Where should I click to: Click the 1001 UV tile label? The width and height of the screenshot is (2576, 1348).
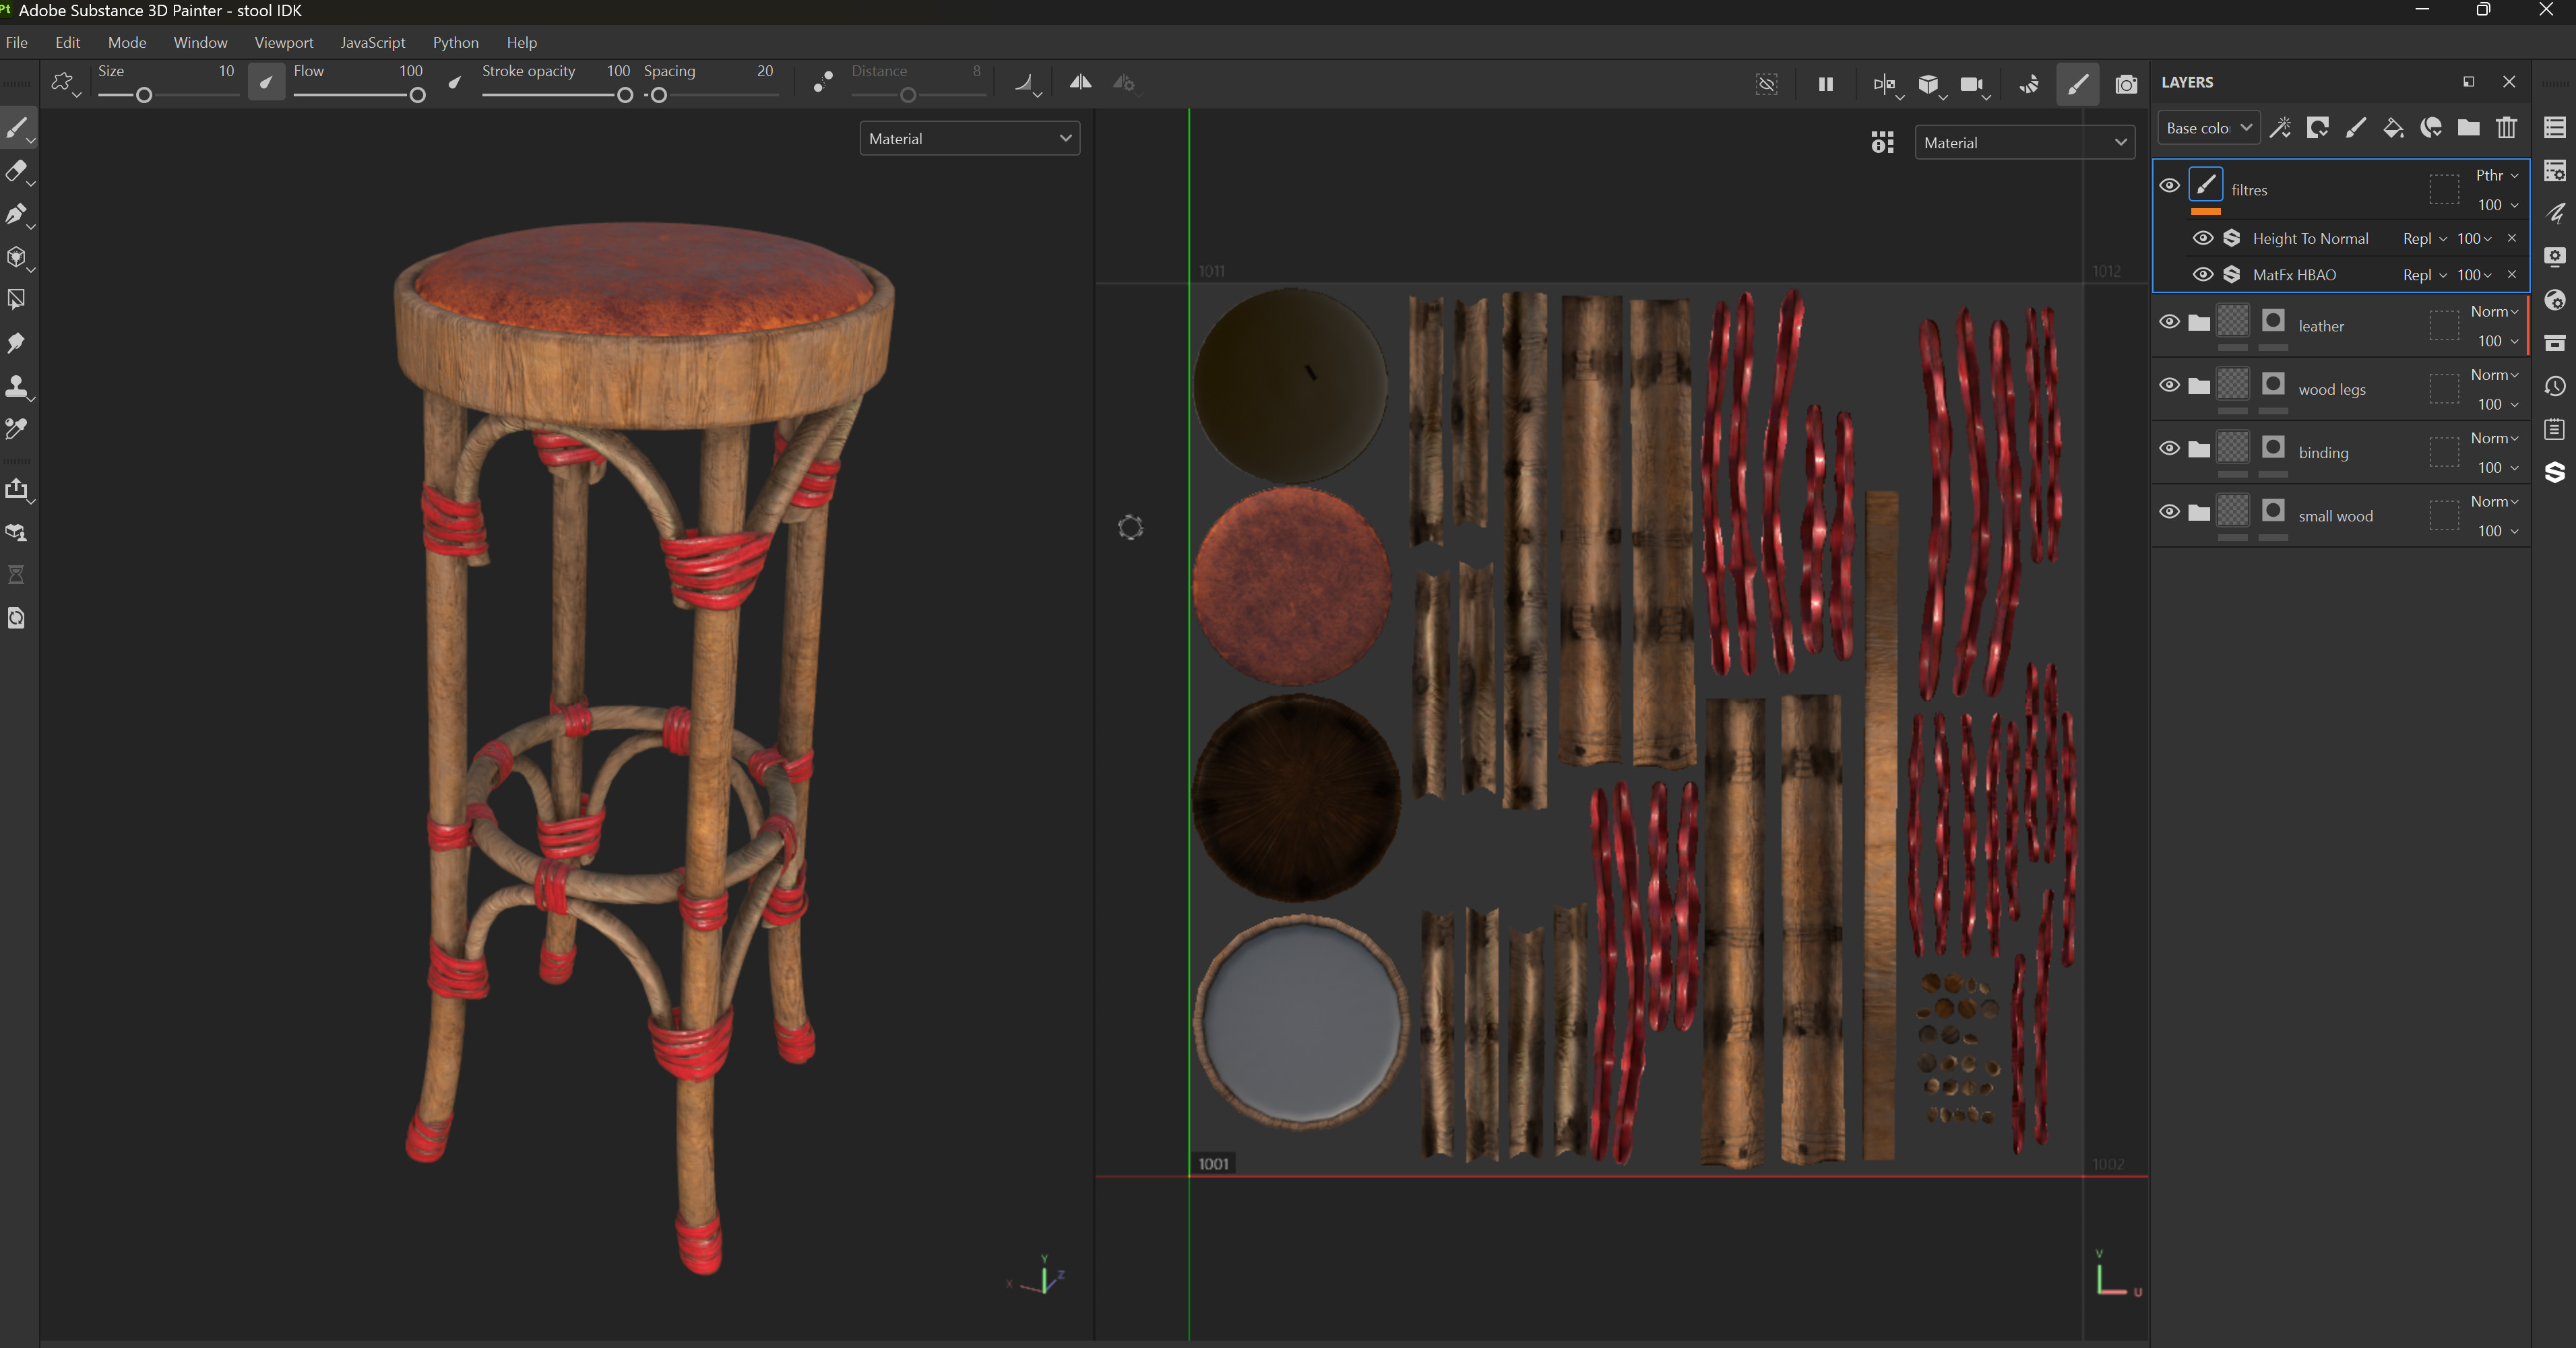(x=1213, y=1164)
